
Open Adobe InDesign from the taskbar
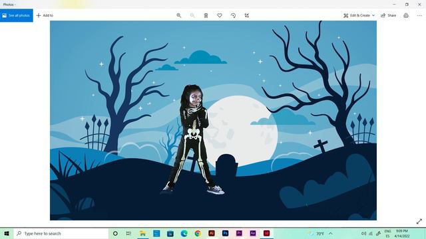pyautogui.click(x=266, y=233)
